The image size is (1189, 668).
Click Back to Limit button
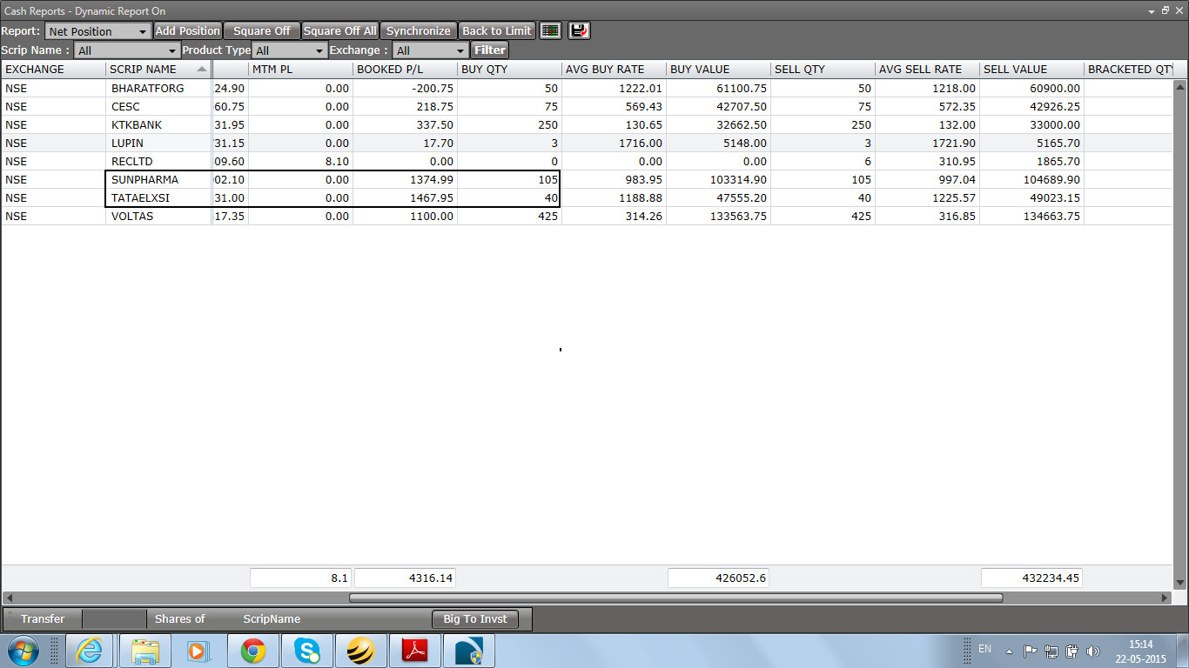point(497,30)
